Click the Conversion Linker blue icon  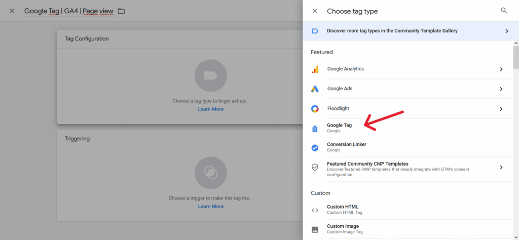(x=315, y=148)
